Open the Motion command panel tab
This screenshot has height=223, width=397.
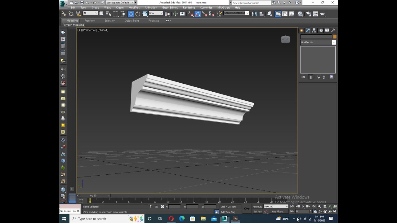click(x=321, y=30)
